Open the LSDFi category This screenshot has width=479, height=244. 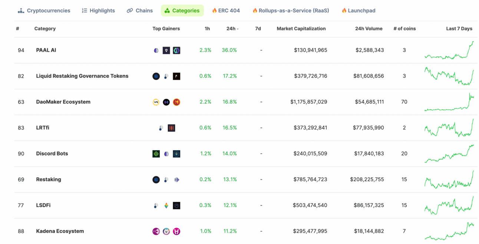pos(43,205)
